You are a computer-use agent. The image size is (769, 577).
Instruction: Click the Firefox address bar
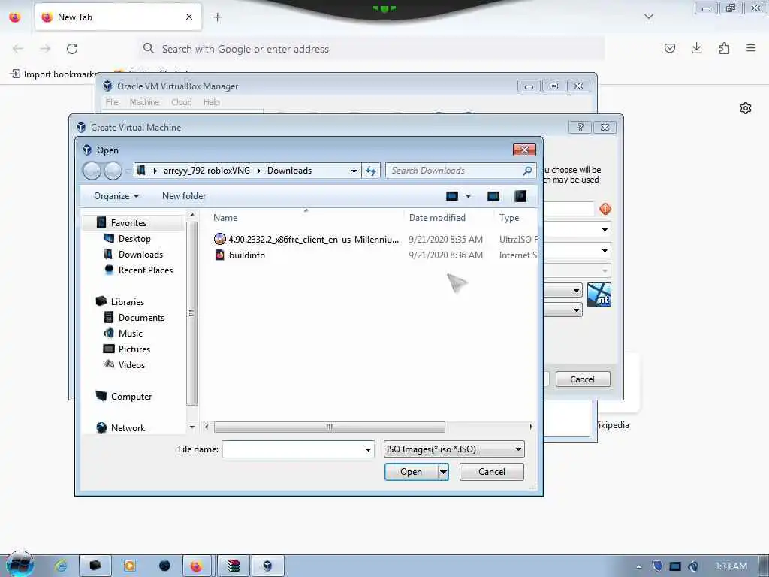[372, 49]
